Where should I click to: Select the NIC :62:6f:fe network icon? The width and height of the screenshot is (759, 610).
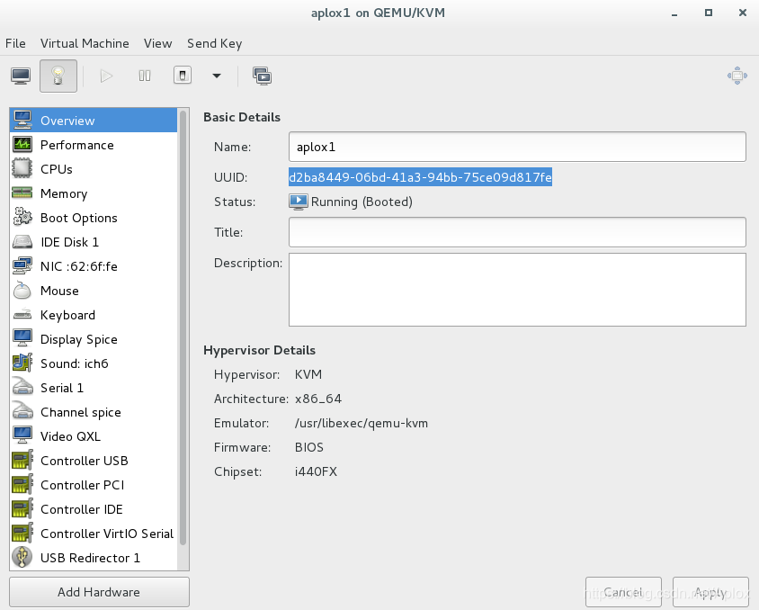(22, 265)
